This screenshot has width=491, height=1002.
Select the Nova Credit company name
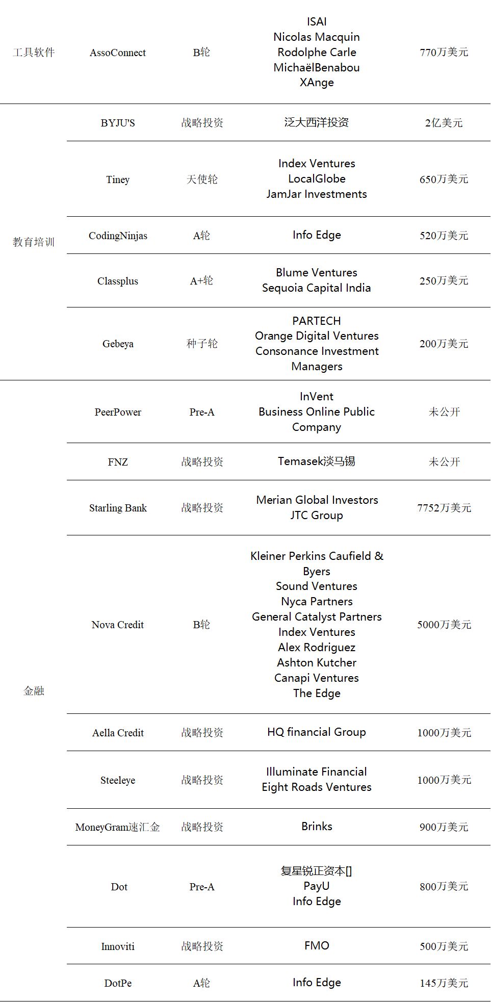click(118, 625)
